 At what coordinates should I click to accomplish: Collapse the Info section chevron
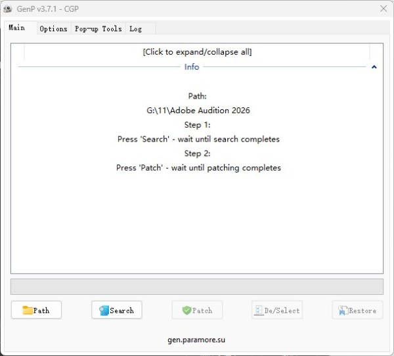click(374, 67)
